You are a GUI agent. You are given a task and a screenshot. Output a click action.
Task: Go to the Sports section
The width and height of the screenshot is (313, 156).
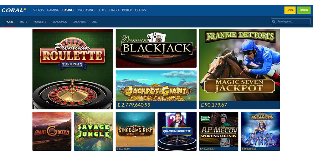[x=38, y=10]
